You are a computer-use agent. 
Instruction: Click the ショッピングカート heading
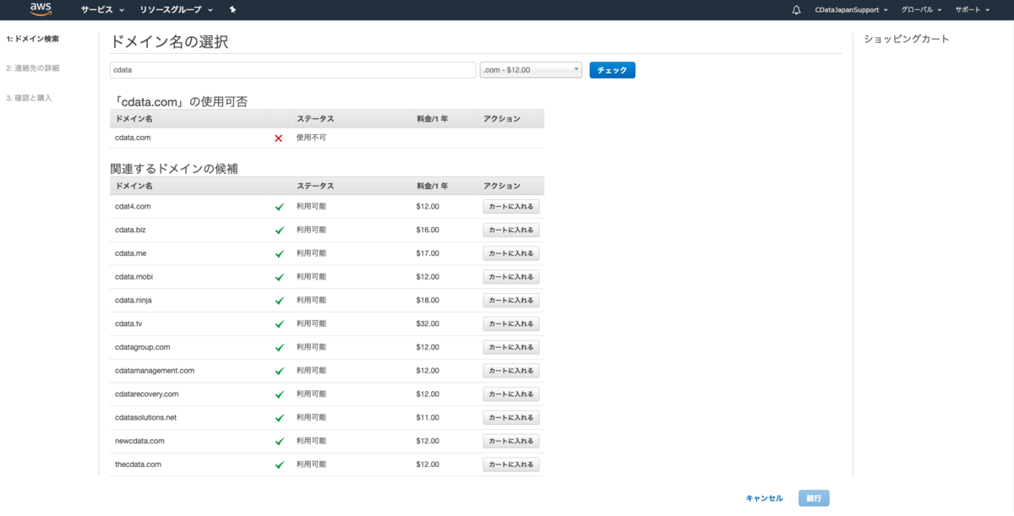(x=907, y=39)
